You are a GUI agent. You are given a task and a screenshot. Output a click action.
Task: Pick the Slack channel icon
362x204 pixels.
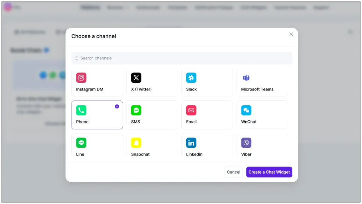(x=191, y=78)
